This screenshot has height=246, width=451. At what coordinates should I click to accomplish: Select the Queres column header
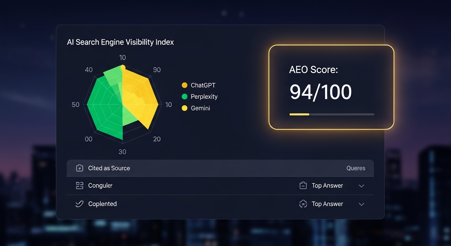click(x=356, y=168)
